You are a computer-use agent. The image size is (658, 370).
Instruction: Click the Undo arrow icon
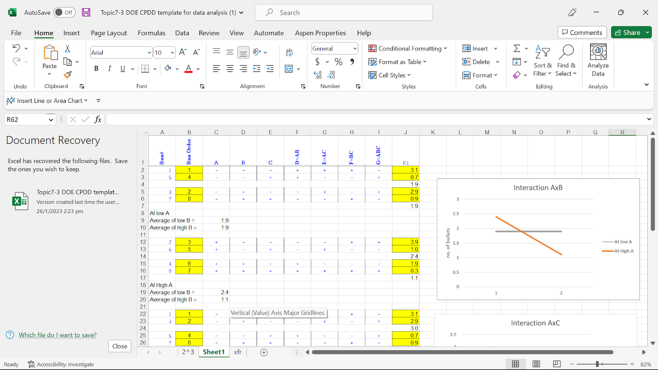coord(16,48)
